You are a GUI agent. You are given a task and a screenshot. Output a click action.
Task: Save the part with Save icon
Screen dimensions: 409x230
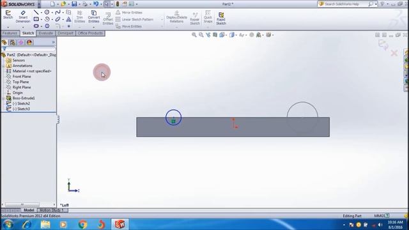(x=74, y=4)
